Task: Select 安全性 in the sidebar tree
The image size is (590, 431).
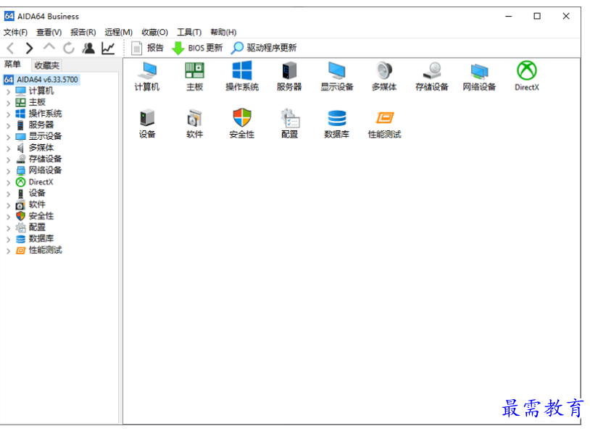Action: click(x=41, y=217)
